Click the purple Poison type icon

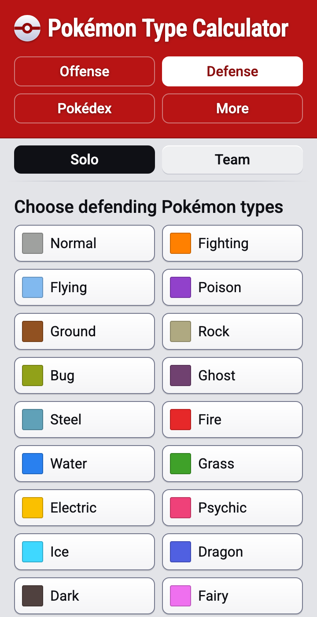[181, 287]
